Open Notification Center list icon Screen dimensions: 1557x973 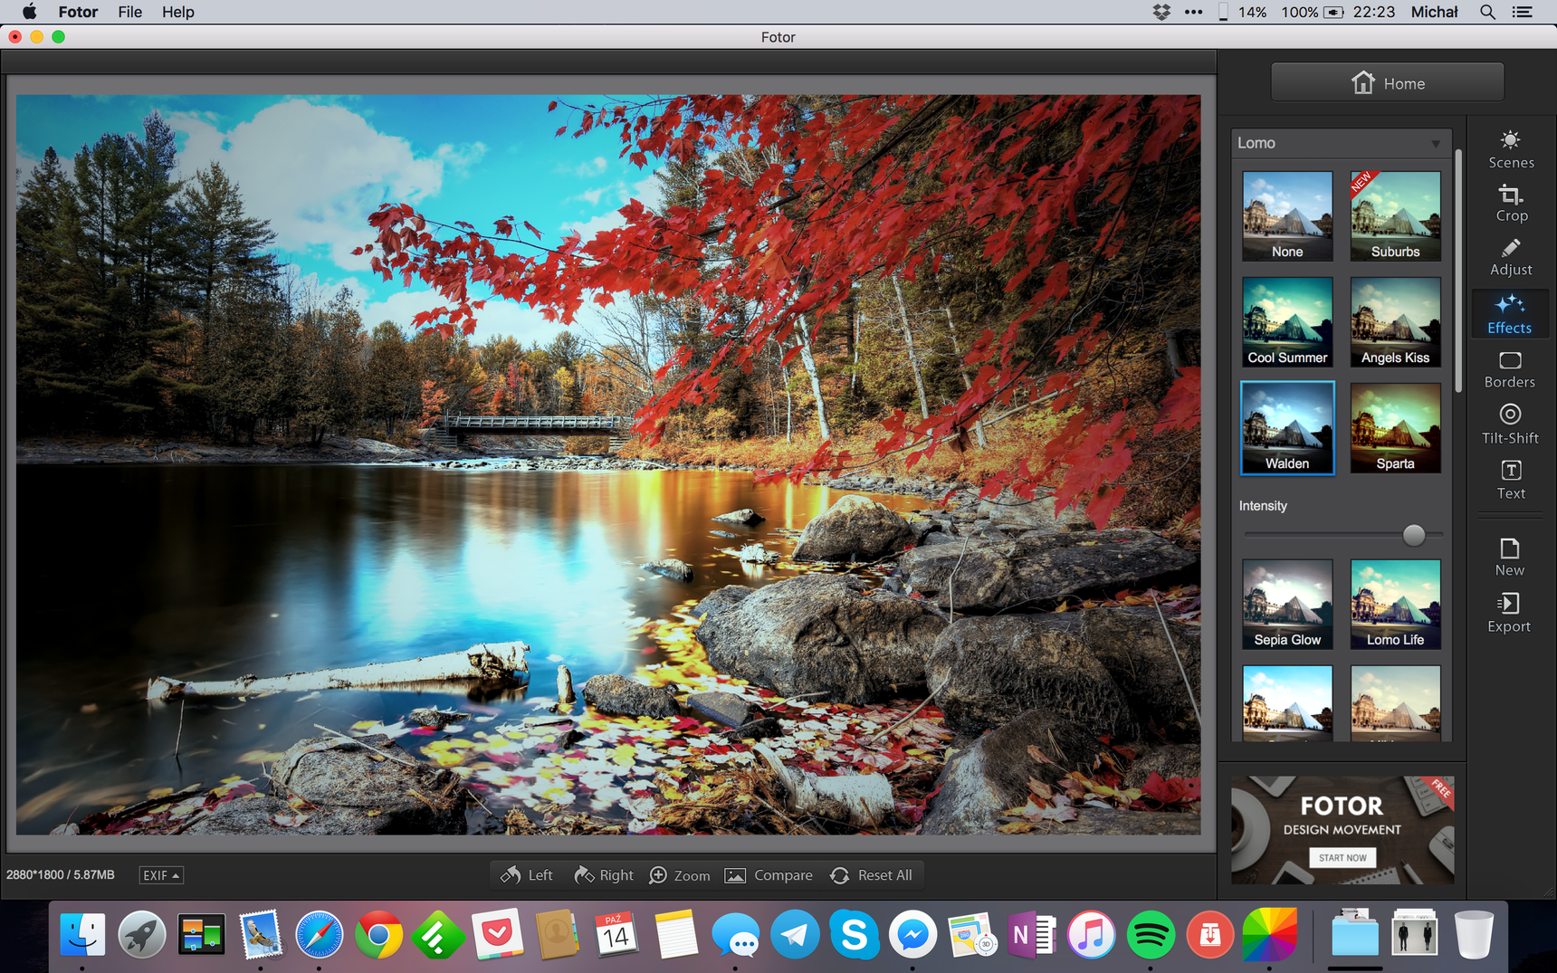[1523, 12]
